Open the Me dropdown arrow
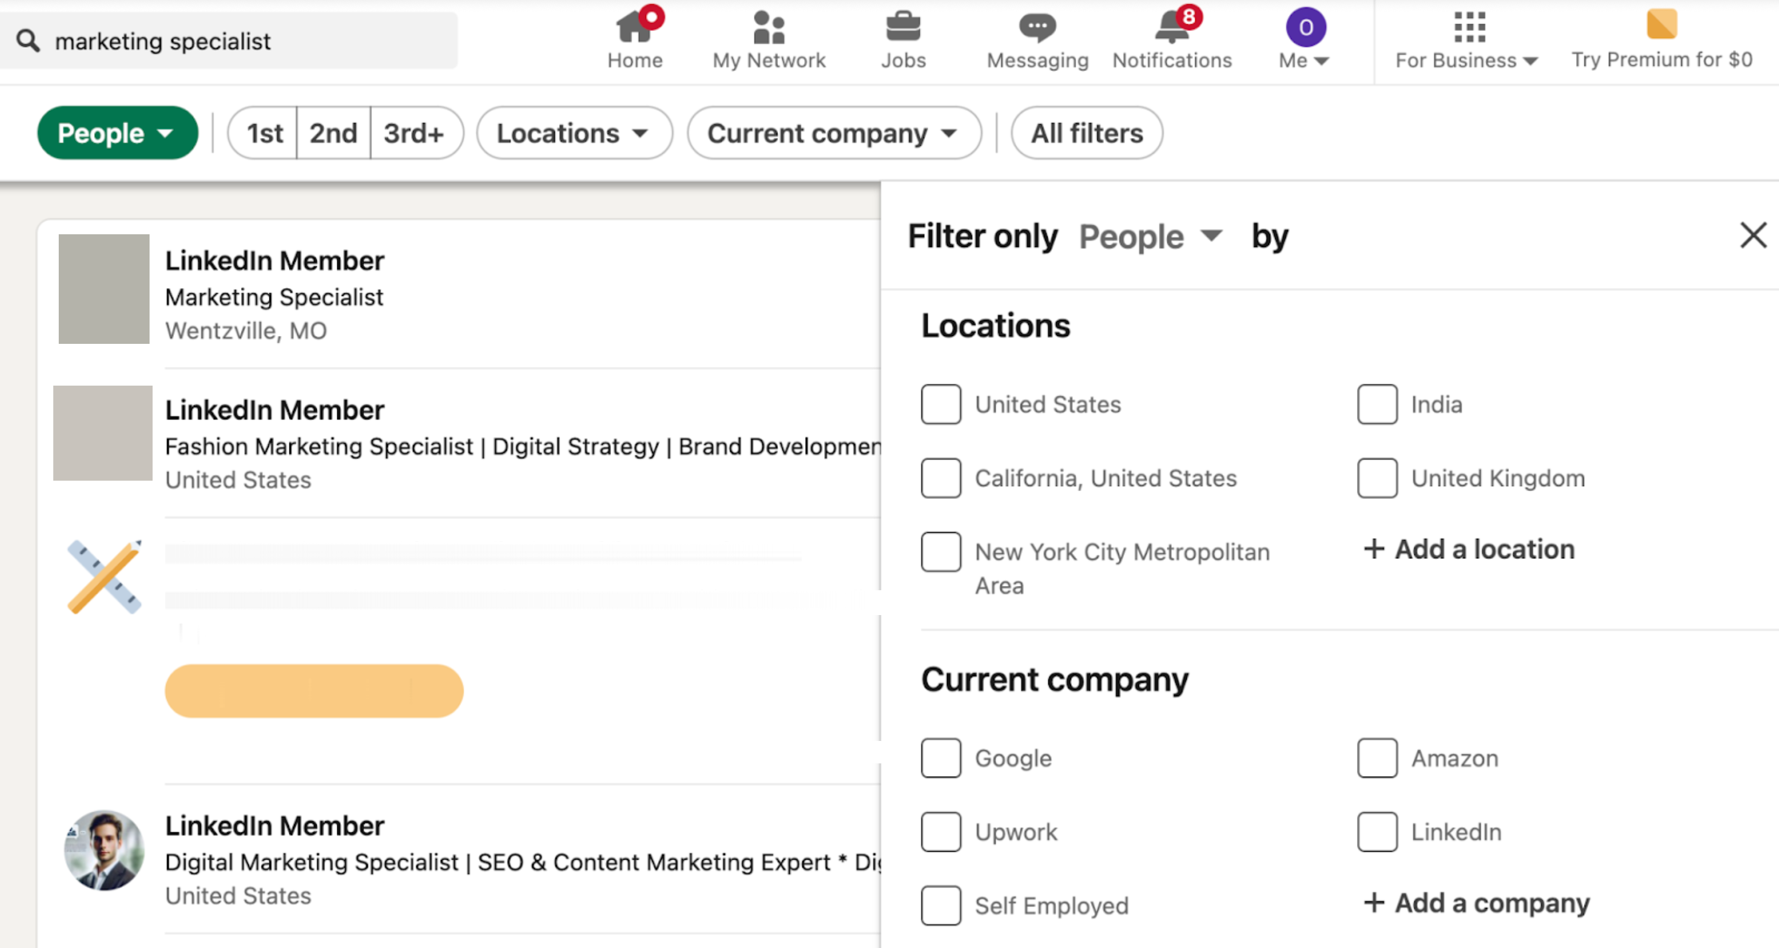 pyautogui.click(x=1321, y=61)
